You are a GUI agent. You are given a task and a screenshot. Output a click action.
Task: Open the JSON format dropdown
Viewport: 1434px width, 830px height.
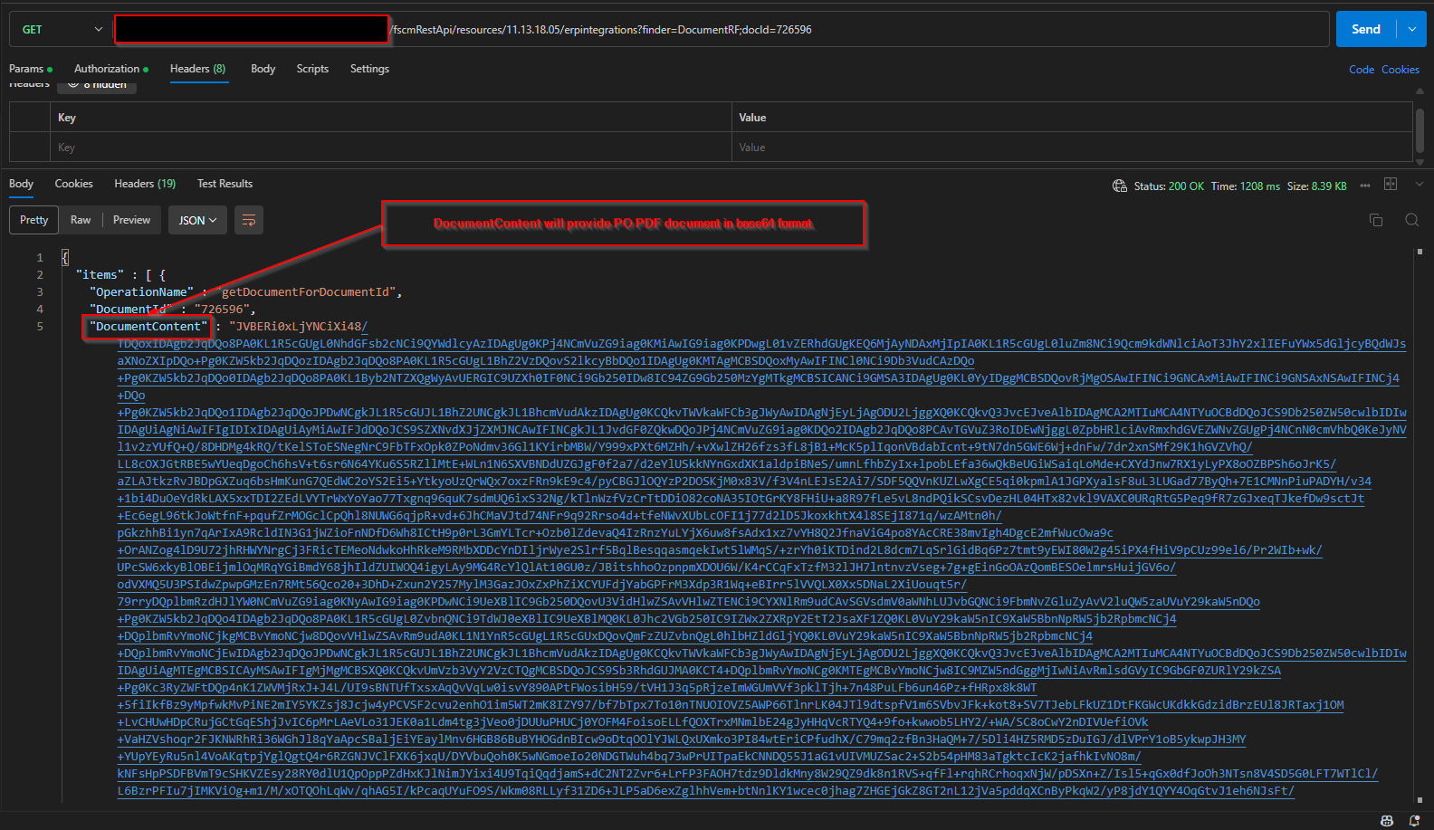[x=197, y=220]
